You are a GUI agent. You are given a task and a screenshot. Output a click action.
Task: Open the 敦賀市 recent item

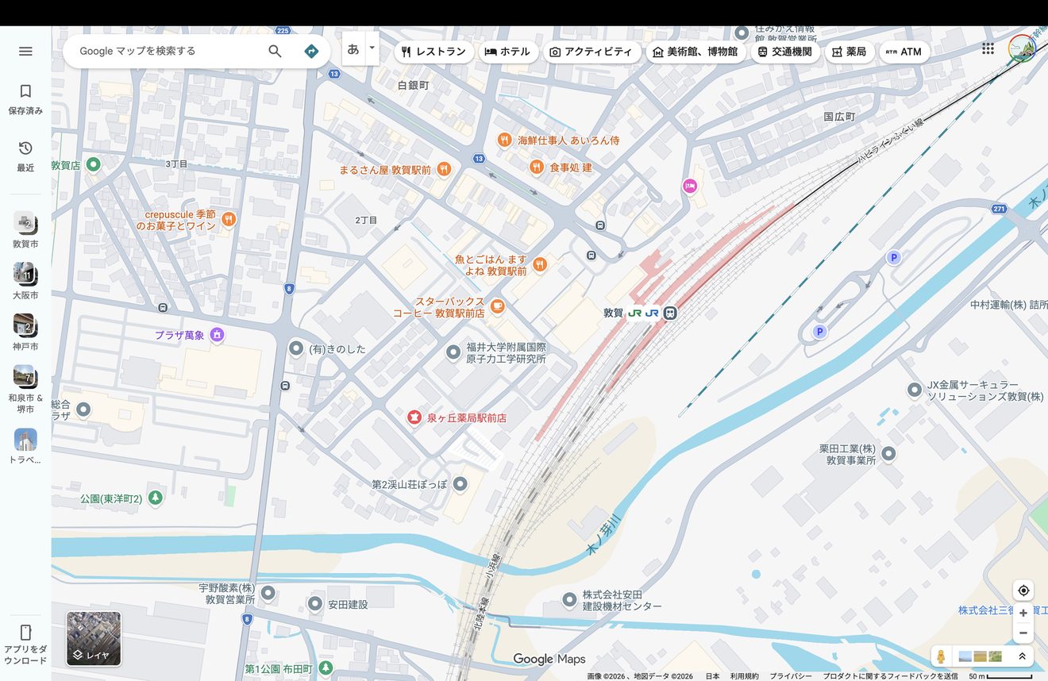pos(25,230)
